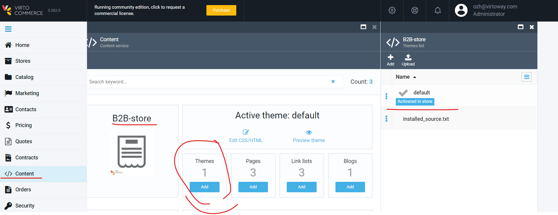Open Catalog in the sidebar
The width and height of the screenshot is (558, 215).
[x=24, y=77]
